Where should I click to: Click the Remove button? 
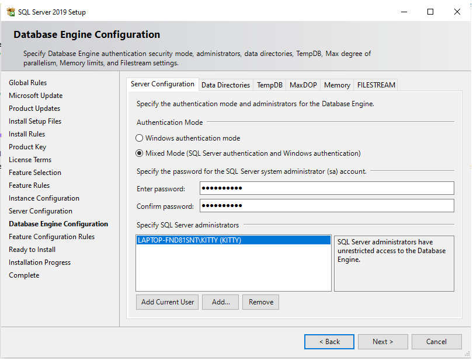[261, 302]
